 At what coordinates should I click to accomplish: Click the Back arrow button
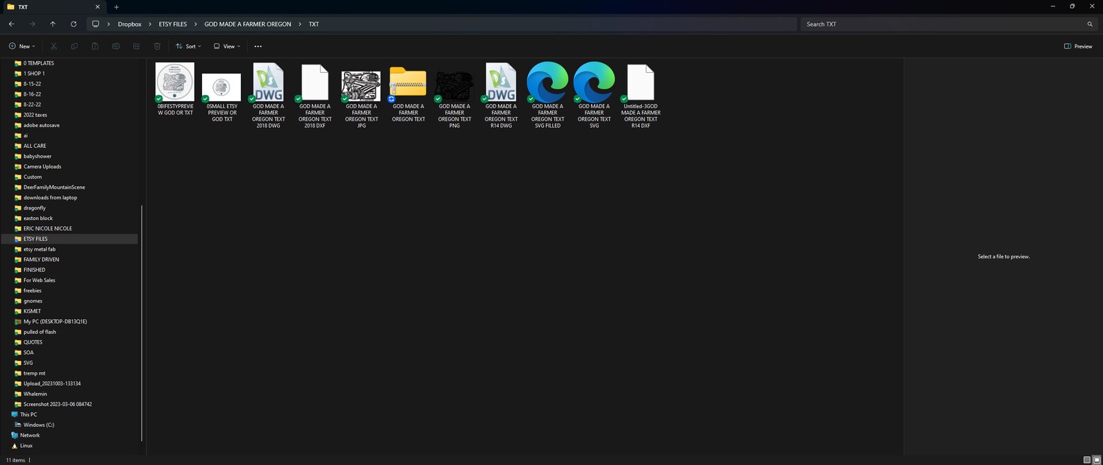(x=12, y=24)
